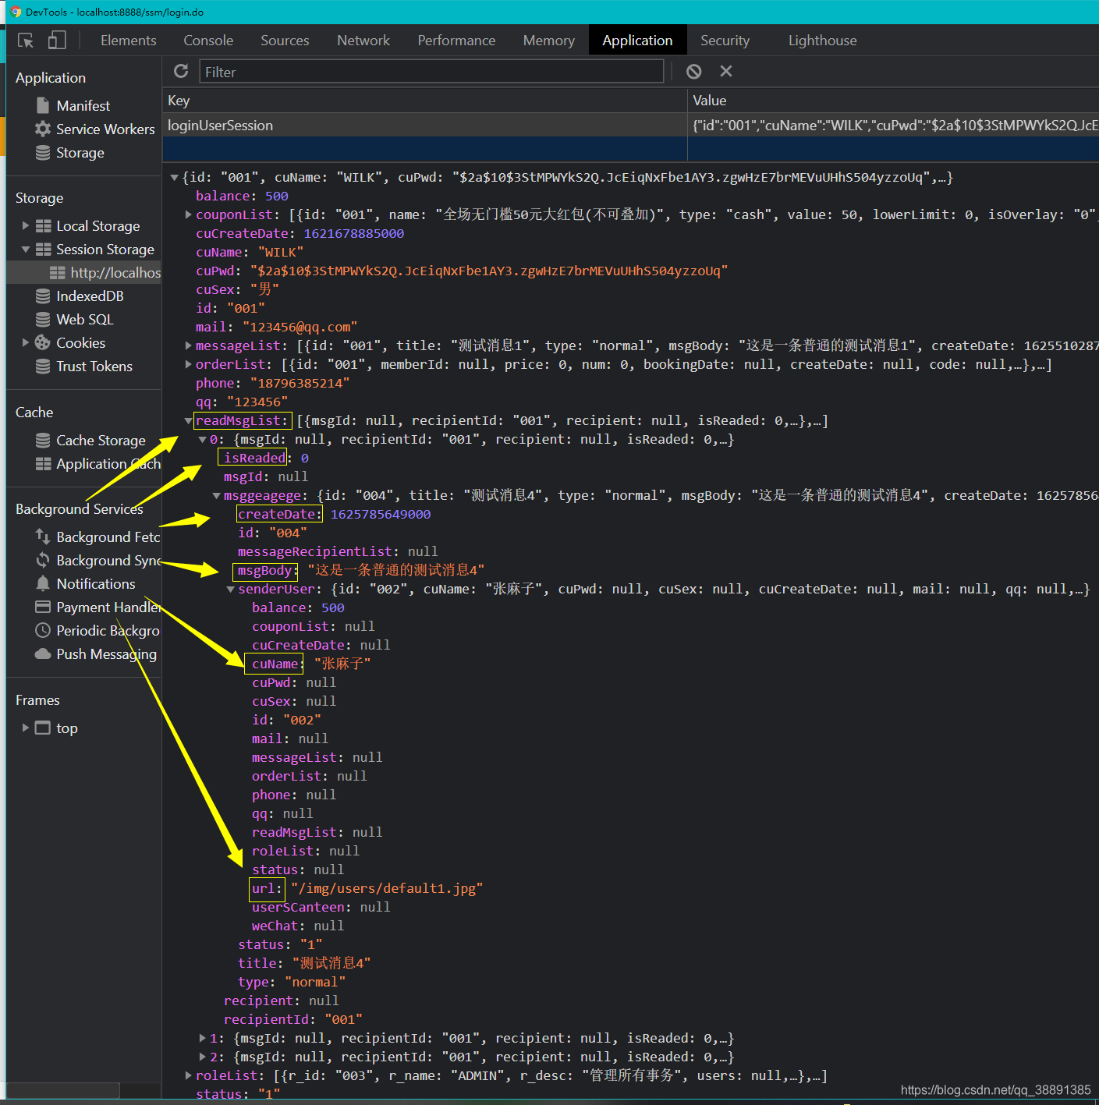This screenshot has height=1105, width=1099.
Task: Click the Background Sync icon
Action: click(43, 560)
